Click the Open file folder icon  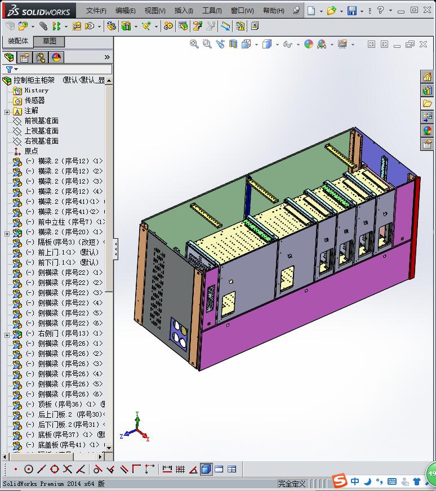pyautogui.click(x=331, y=11)
